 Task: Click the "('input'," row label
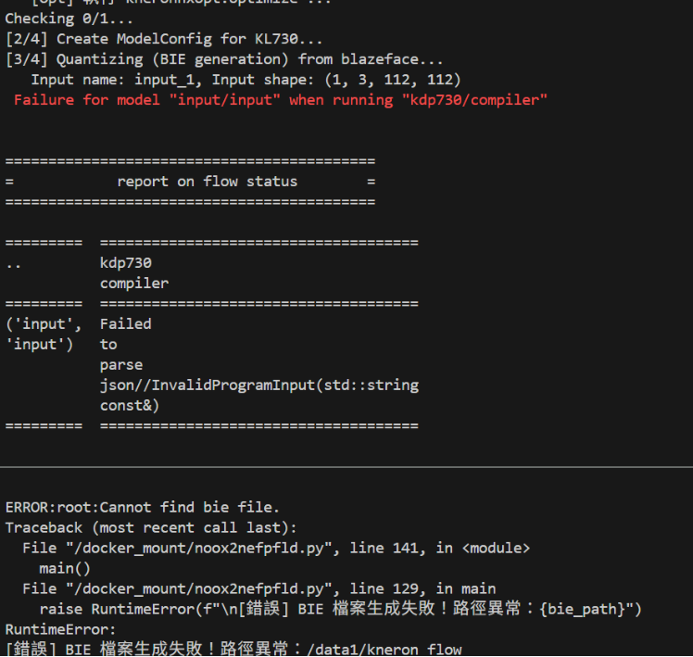click(44, 324)
